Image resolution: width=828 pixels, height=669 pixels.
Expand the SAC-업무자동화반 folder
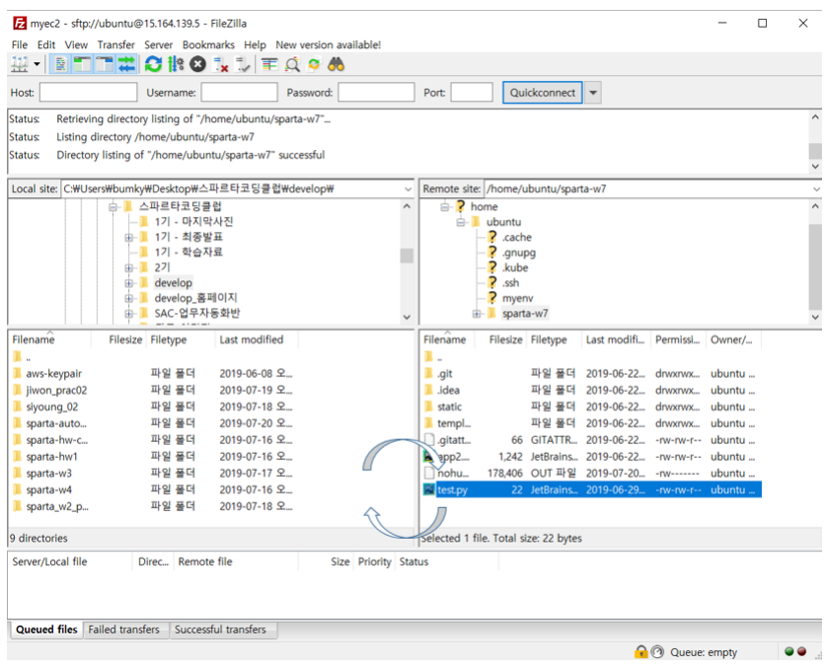(128, 314)
